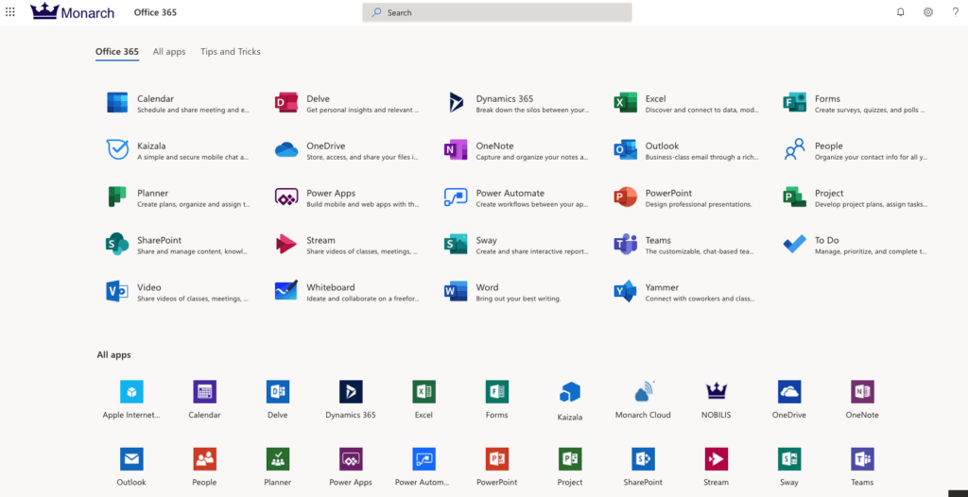Open the Monarch Cloud tile
The height and width of the screenshot is (497, 968).
point(643,399)
